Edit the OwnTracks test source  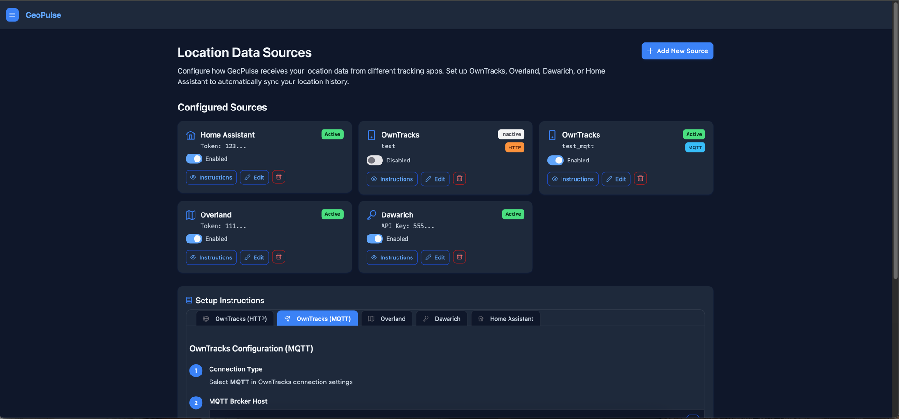click(x=435, y=179)
